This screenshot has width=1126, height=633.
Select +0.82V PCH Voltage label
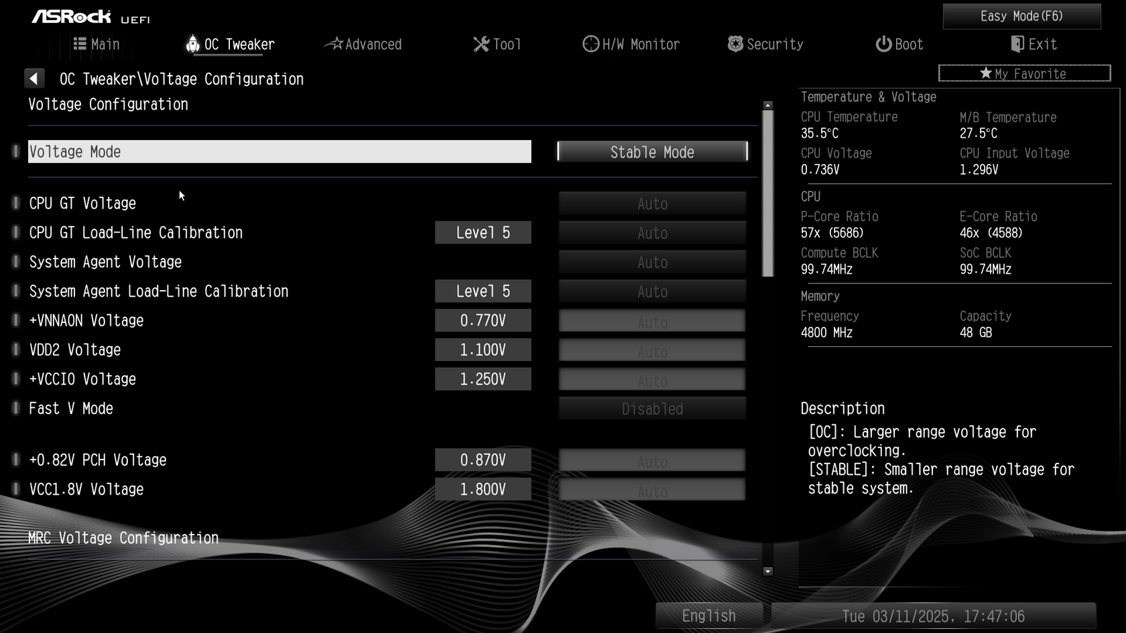[98, 460]
